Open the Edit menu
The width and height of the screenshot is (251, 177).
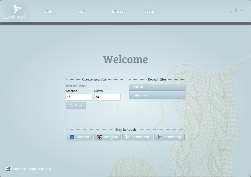pyautogui.click(x=82, y=11)
